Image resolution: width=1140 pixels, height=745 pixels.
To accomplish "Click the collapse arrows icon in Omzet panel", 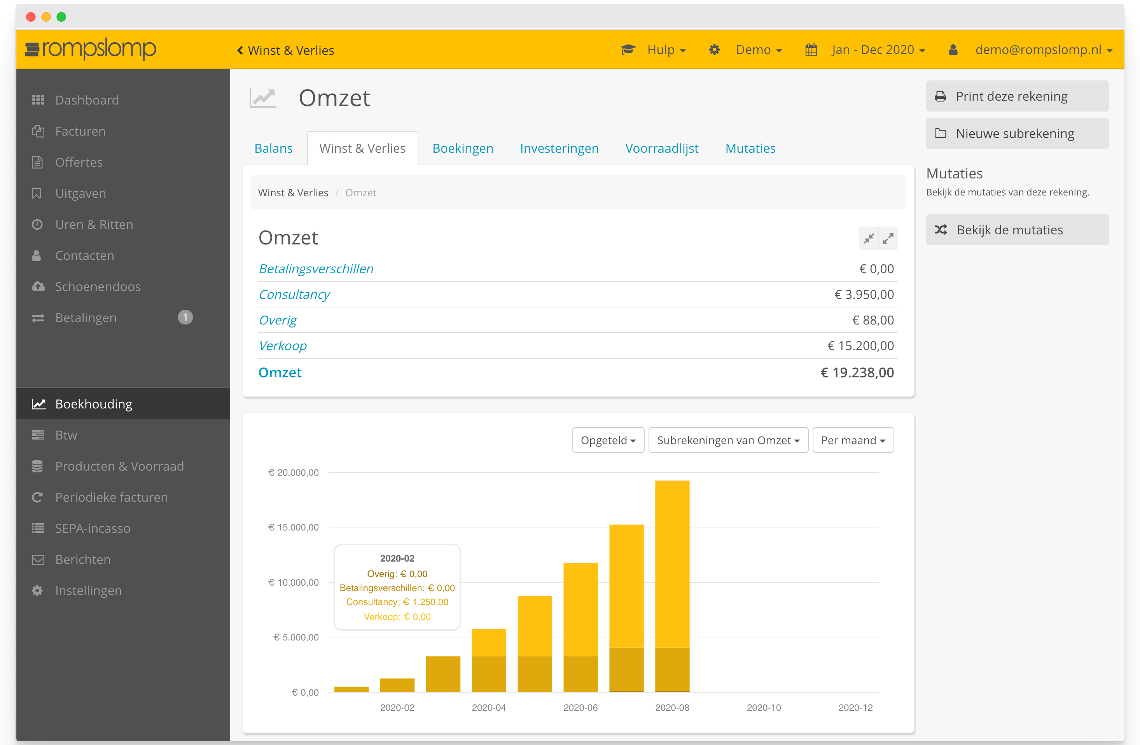I will point(868,239).
